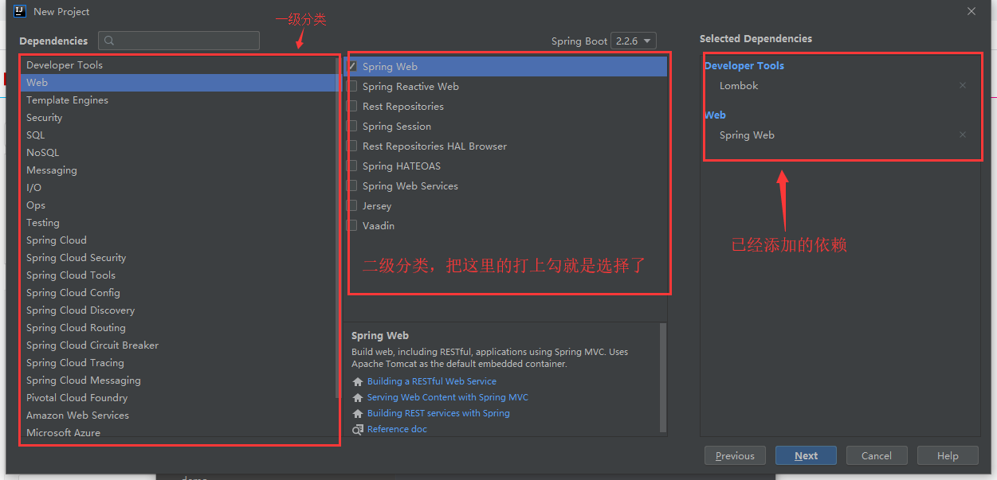The width and height of the screenshot is (997, 480).
Task: Select the Spring Cloud category
Action: pyautogui.click(x=178, y=240)
